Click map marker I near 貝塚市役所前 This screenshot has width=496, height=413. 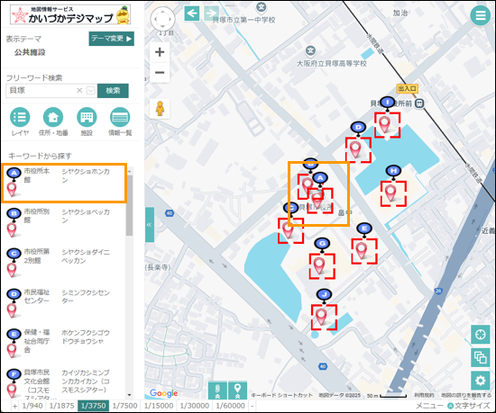click(x=387, y=103)
